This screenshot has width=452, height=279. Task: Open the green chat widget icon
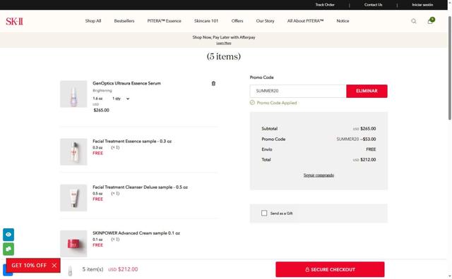pyautogui.click(x=8, y=249)
